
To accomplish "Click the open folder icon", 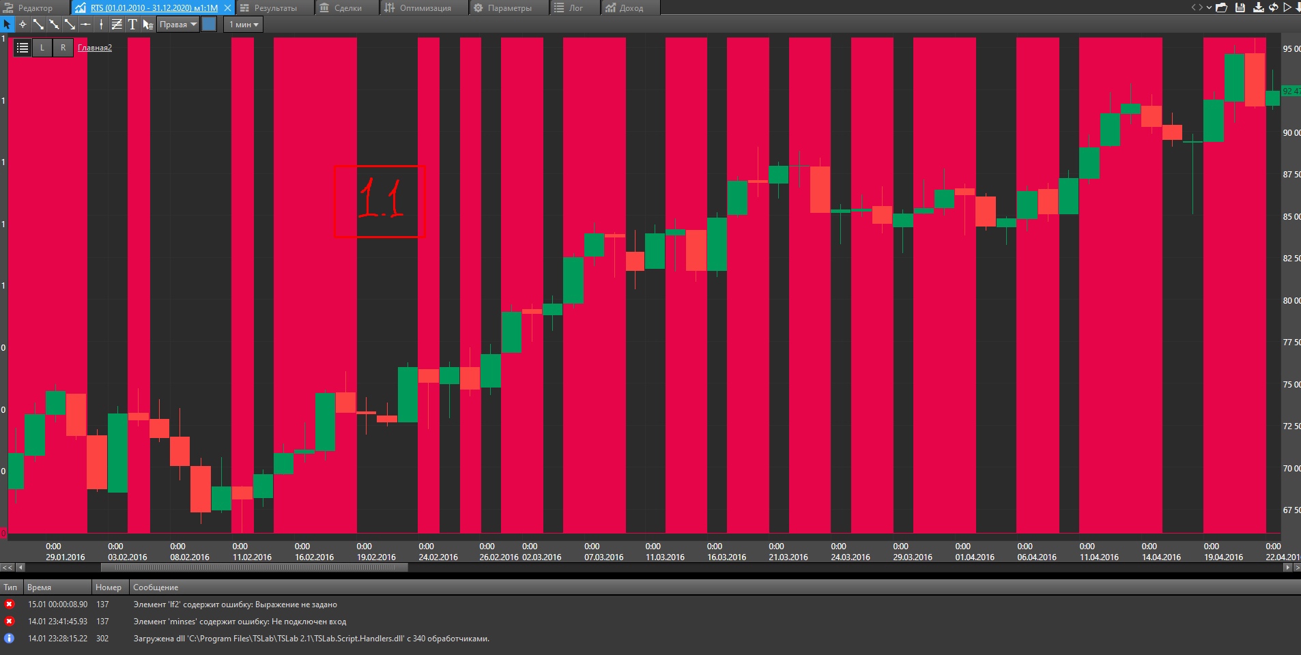I will point(1222,8).
